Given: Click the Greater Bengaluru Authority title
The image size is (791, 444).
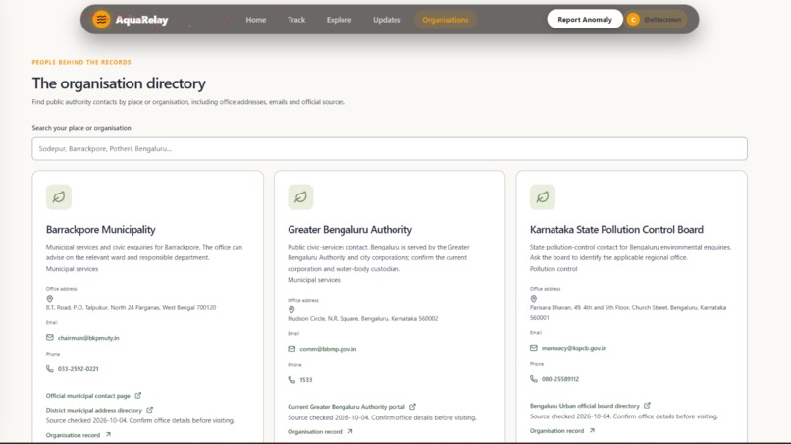Looking at the screenshot, I should pos(349,229).
